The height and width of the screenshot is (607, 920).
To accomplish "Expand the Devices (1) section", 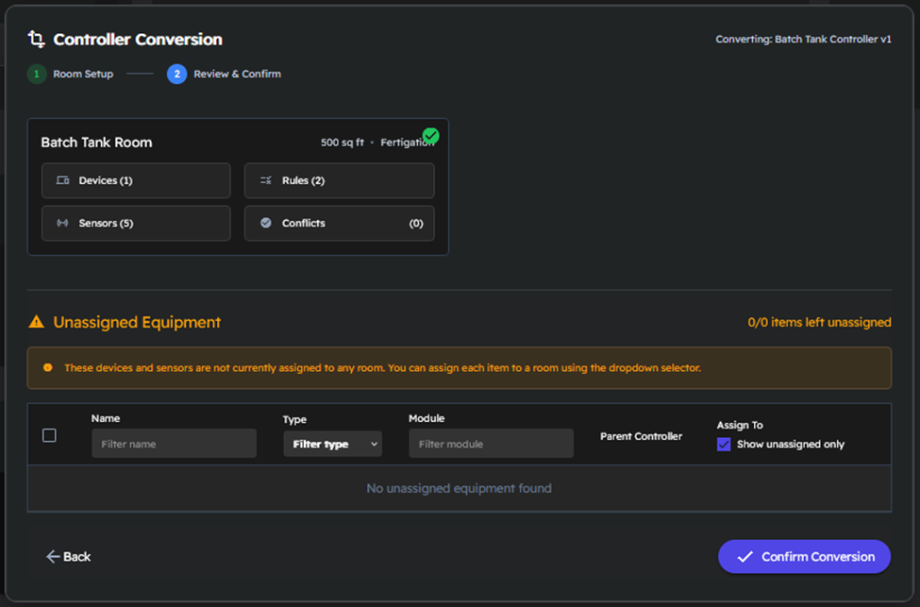I will 136,180.
